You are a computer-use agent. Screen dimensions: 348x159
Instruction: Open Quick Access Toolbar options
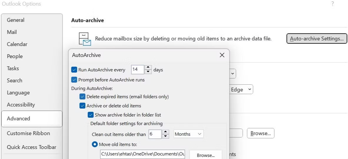pyautogui.click(x=32, y=147)
